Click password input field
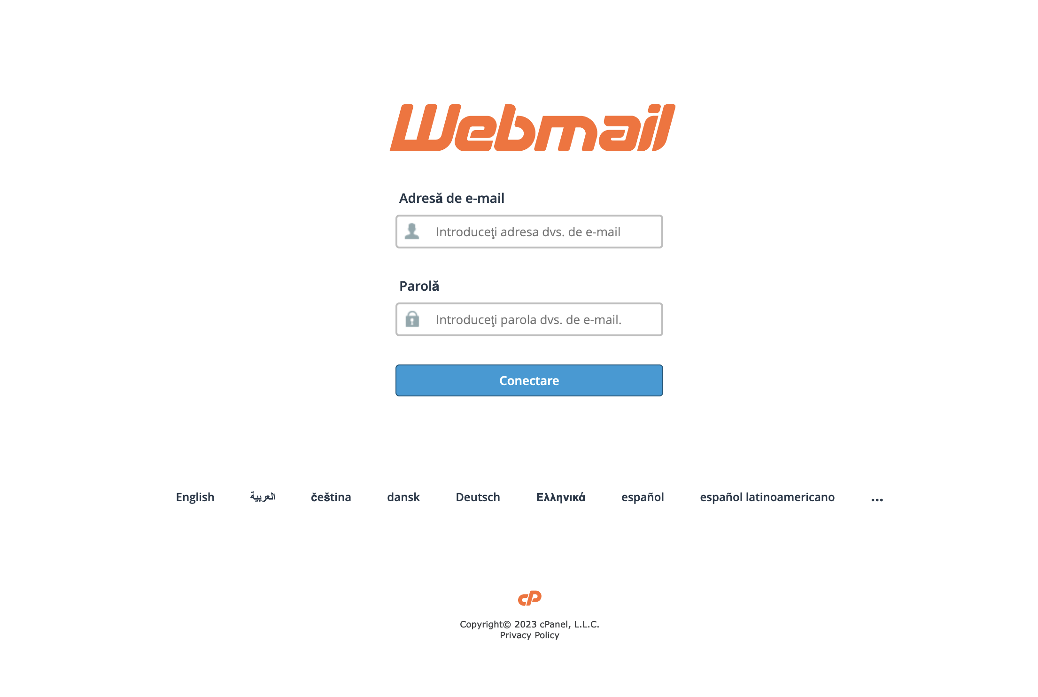This screenshot has width=1038, height=697. [x=529, y=319]
